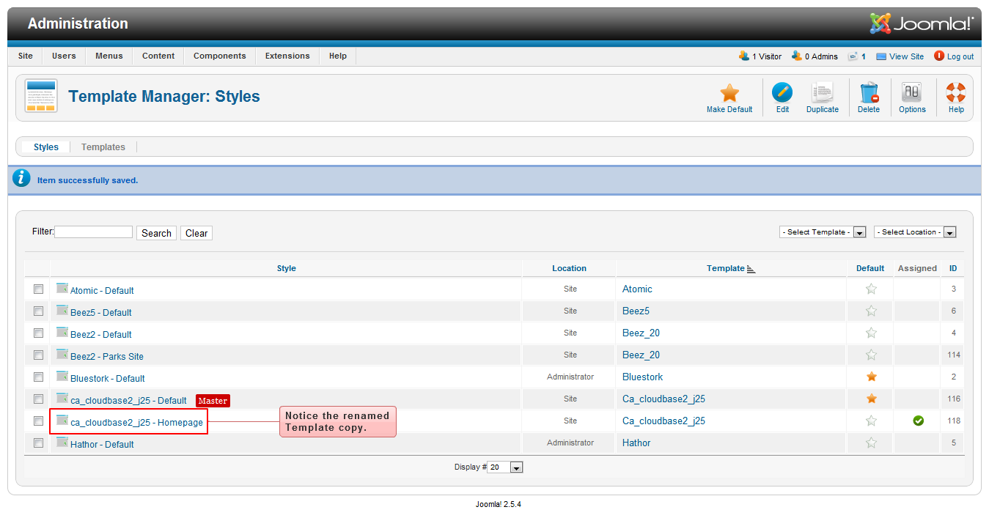The width and height of the screenshot is (989, 518).
Task: Open the Users menu
Action: (64, 56)
